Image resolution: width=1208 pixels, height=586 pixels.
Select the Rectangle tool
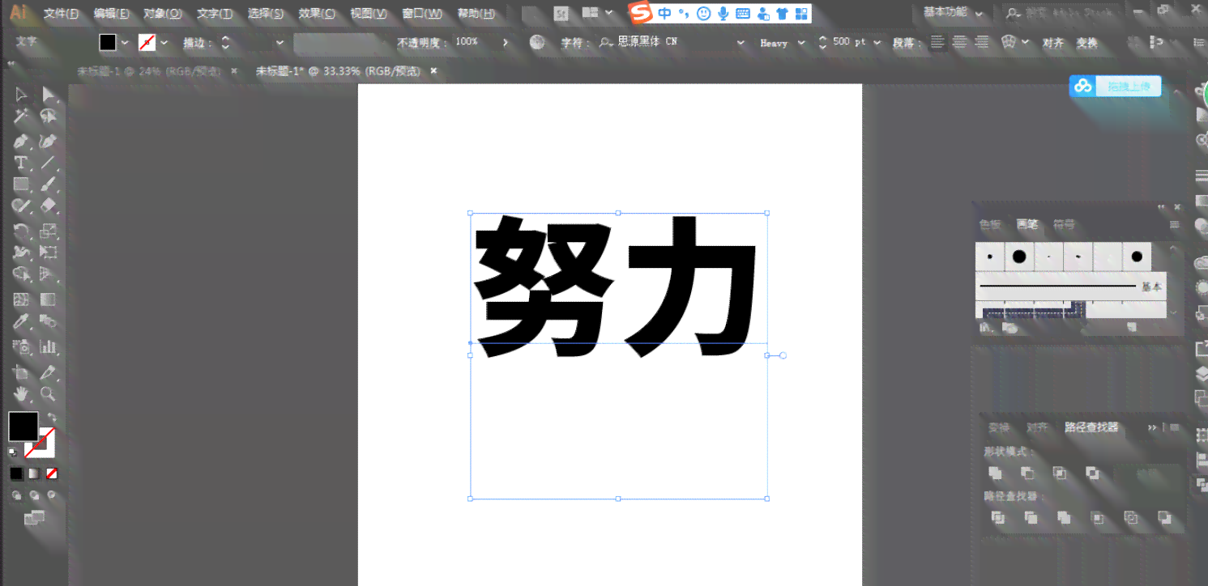(22, 185)
